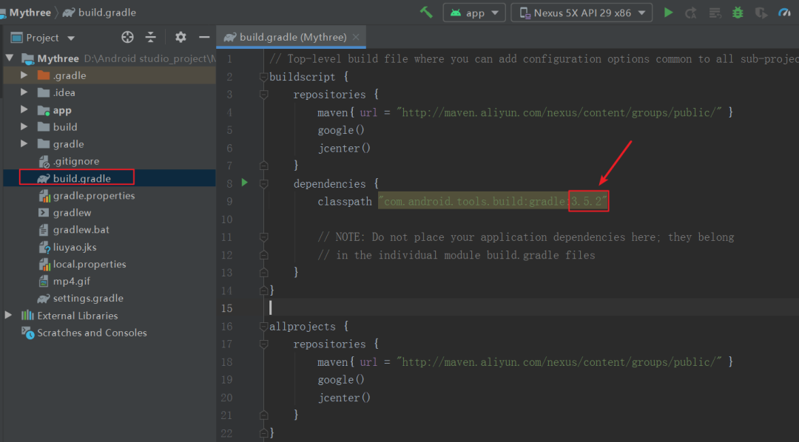Fold the buildscript block at line 2
Image resolution: width=799 pixels, height=442 pixels.
coord(263,77)
